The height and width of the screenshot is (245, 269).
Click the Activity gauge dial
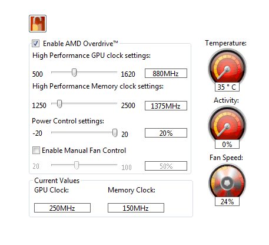click(227, 125)
